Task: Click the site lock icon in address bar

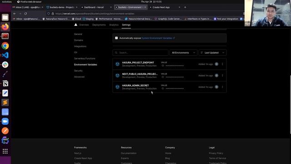Action: pos(53,14)
